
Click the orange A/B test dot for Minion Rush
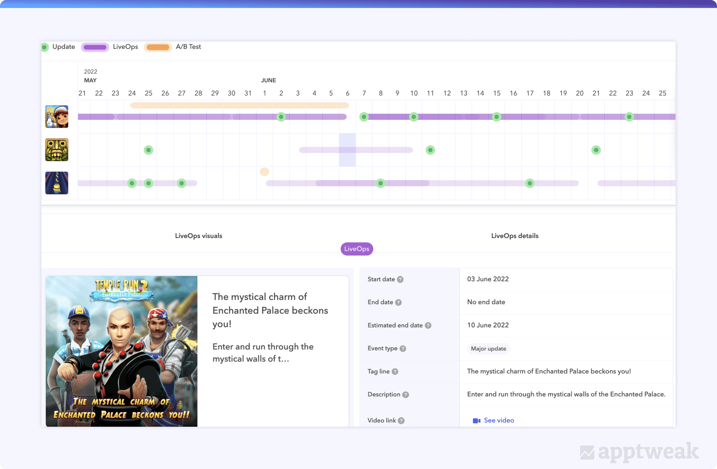coord(264,171)
